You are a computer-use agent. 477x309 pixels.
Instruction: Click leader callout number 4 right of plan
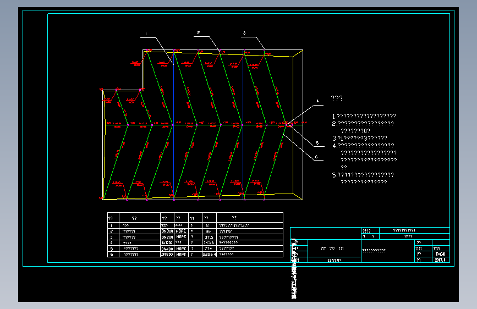tap(317, 101)
